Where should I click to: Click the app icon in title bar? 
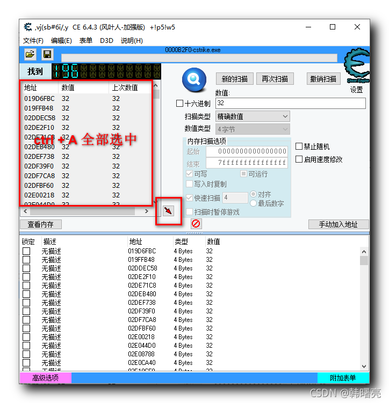point(28,27)
